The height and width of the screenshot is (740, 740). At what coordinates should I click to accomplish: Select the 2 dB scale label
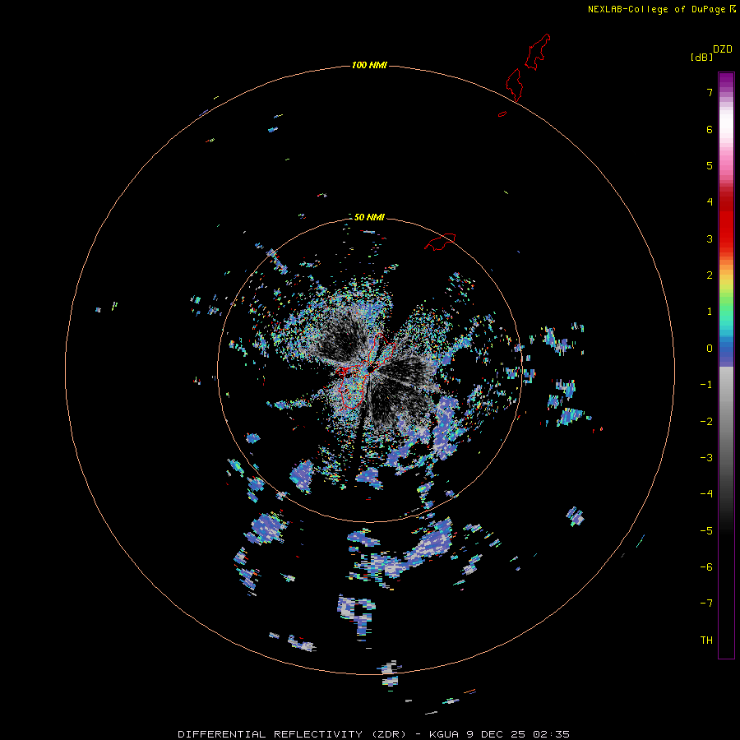(x=710, y=275)
